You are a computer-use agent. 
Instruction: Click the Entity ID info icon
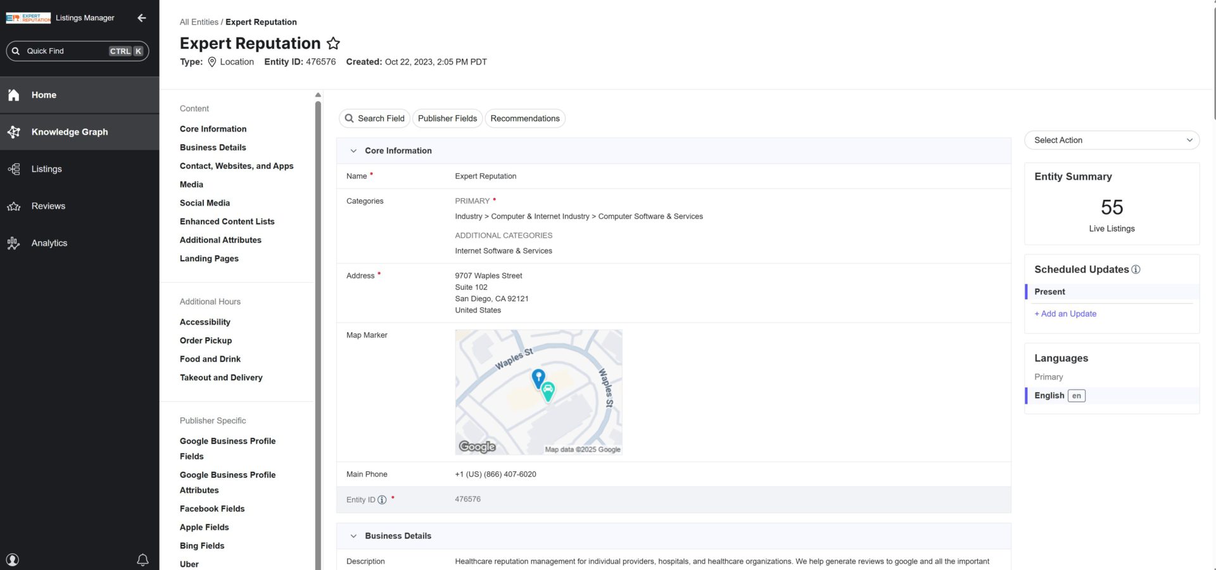[382, 500]
